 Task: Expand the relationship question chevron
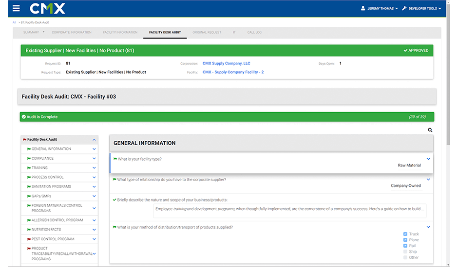pyautogui.click(x=428, y=179)
